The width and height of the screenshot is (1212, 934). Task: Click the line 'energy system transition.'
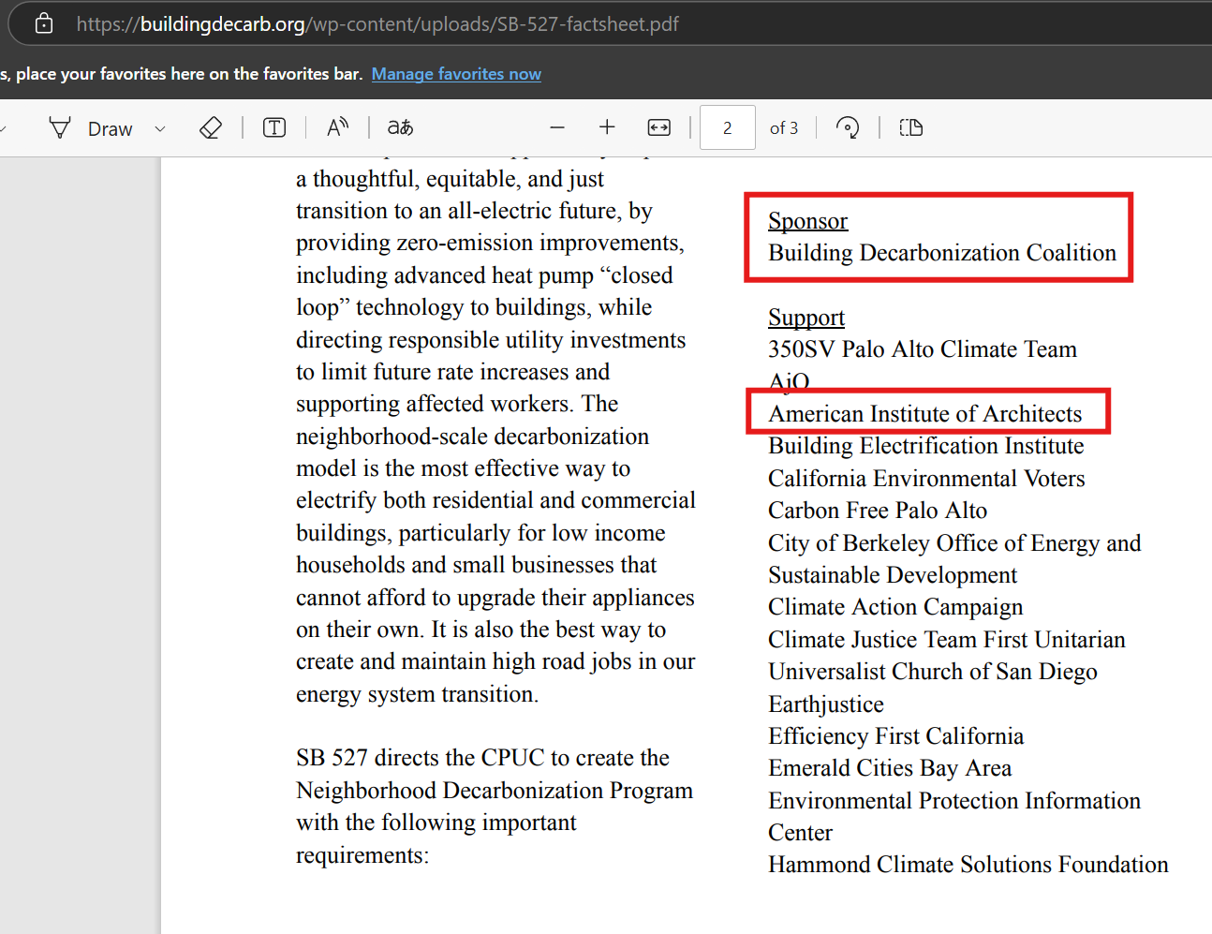pyautogui.click(x=417, y=694)
